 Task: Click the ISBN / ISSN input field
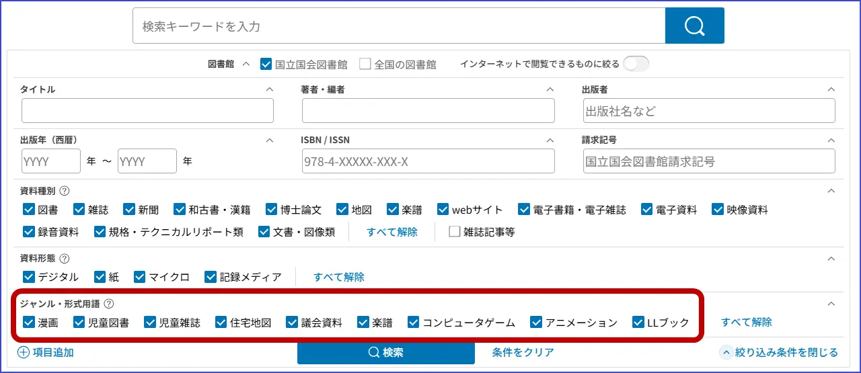pyautogui.click(x=428, y=161)
